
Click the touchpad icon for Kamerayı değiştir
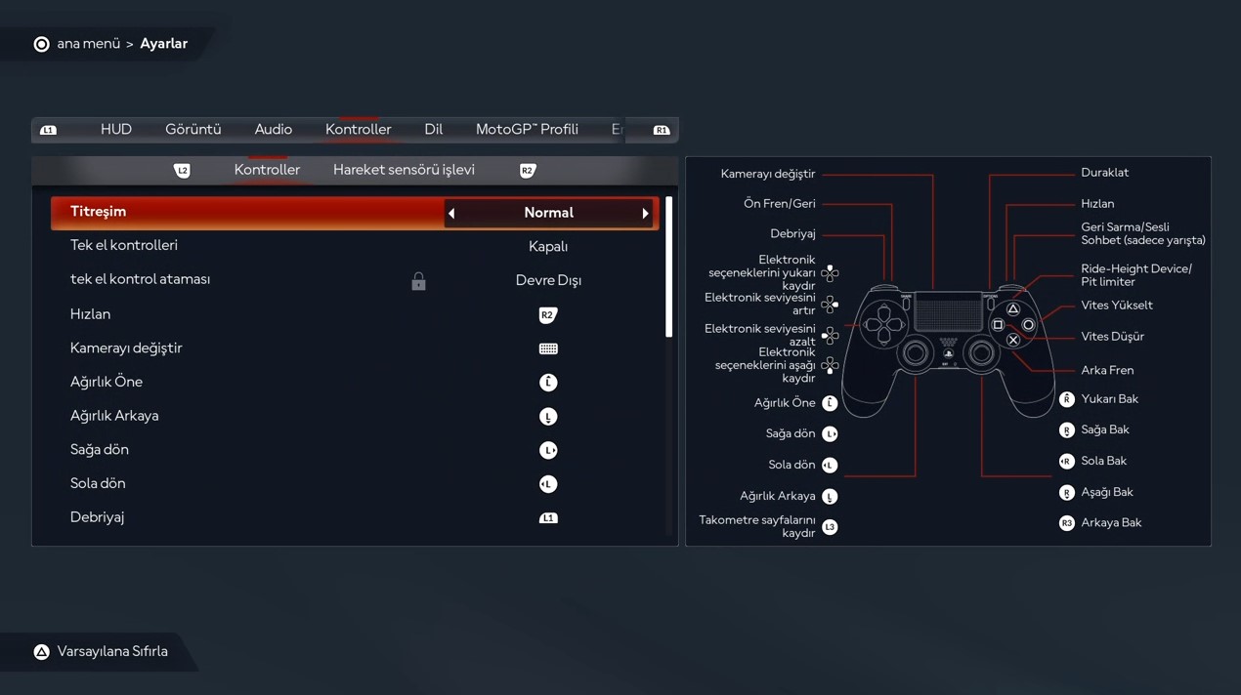[x=548, y=348]
